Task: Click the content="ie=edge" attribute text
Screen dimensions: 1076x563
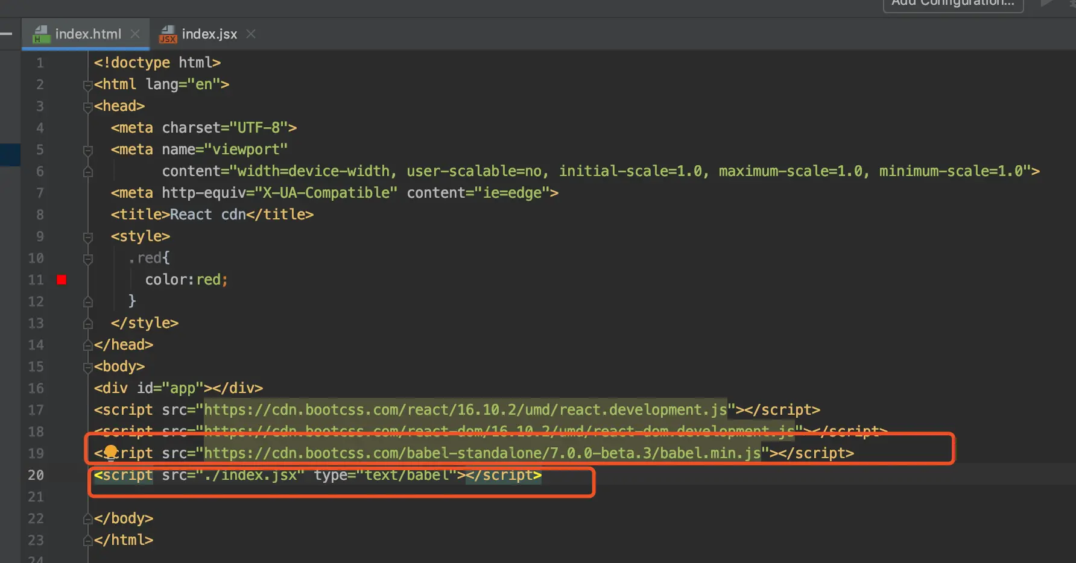Action: point(478,193)
